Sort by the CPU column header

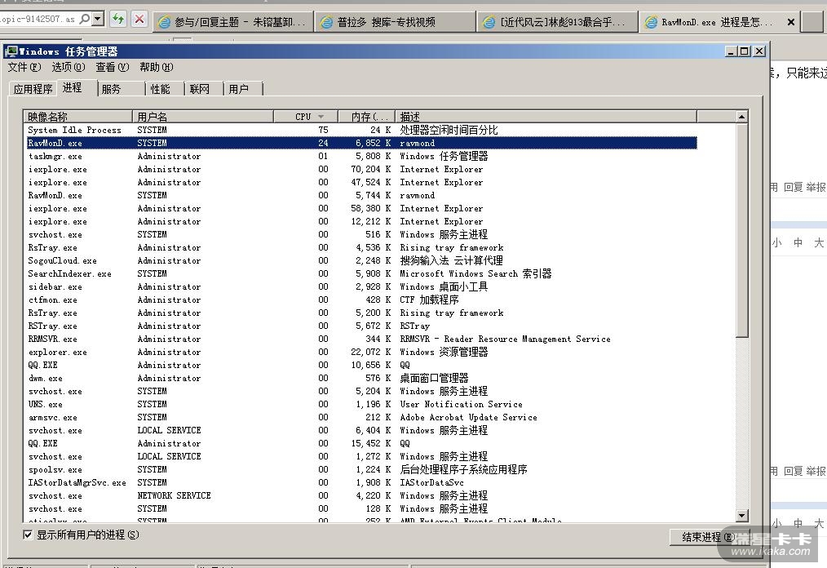[x=306, y=117]
